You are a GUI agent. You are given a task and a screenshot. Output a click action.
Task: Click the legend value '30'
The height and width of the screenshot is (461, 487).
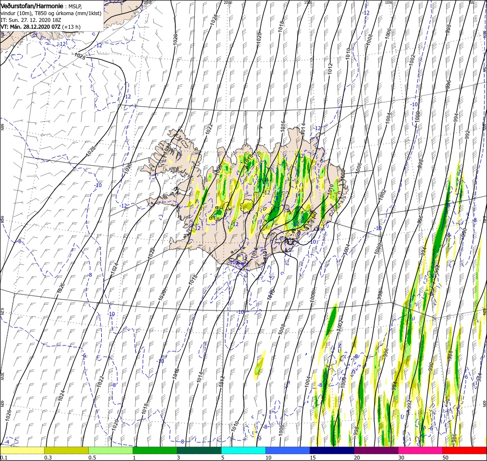pos(401,457)
